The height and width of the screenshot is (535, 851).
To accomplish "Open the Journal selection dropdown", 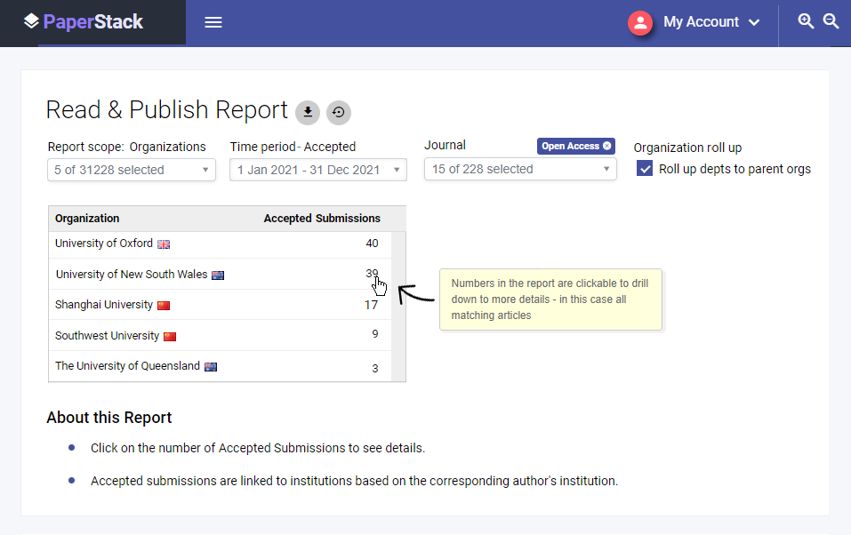I will 519,168.
